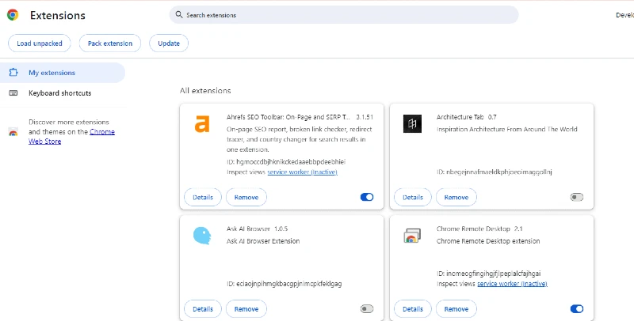Click the Update button
Image resolution: width=634 pixels, height=321 pixels.
point(169,43)
